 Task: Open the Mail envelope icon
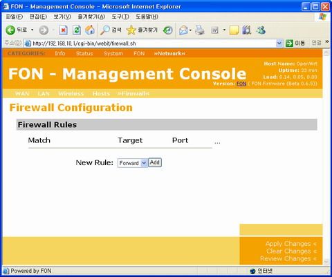pyautogui.click(x=183, y=30)
